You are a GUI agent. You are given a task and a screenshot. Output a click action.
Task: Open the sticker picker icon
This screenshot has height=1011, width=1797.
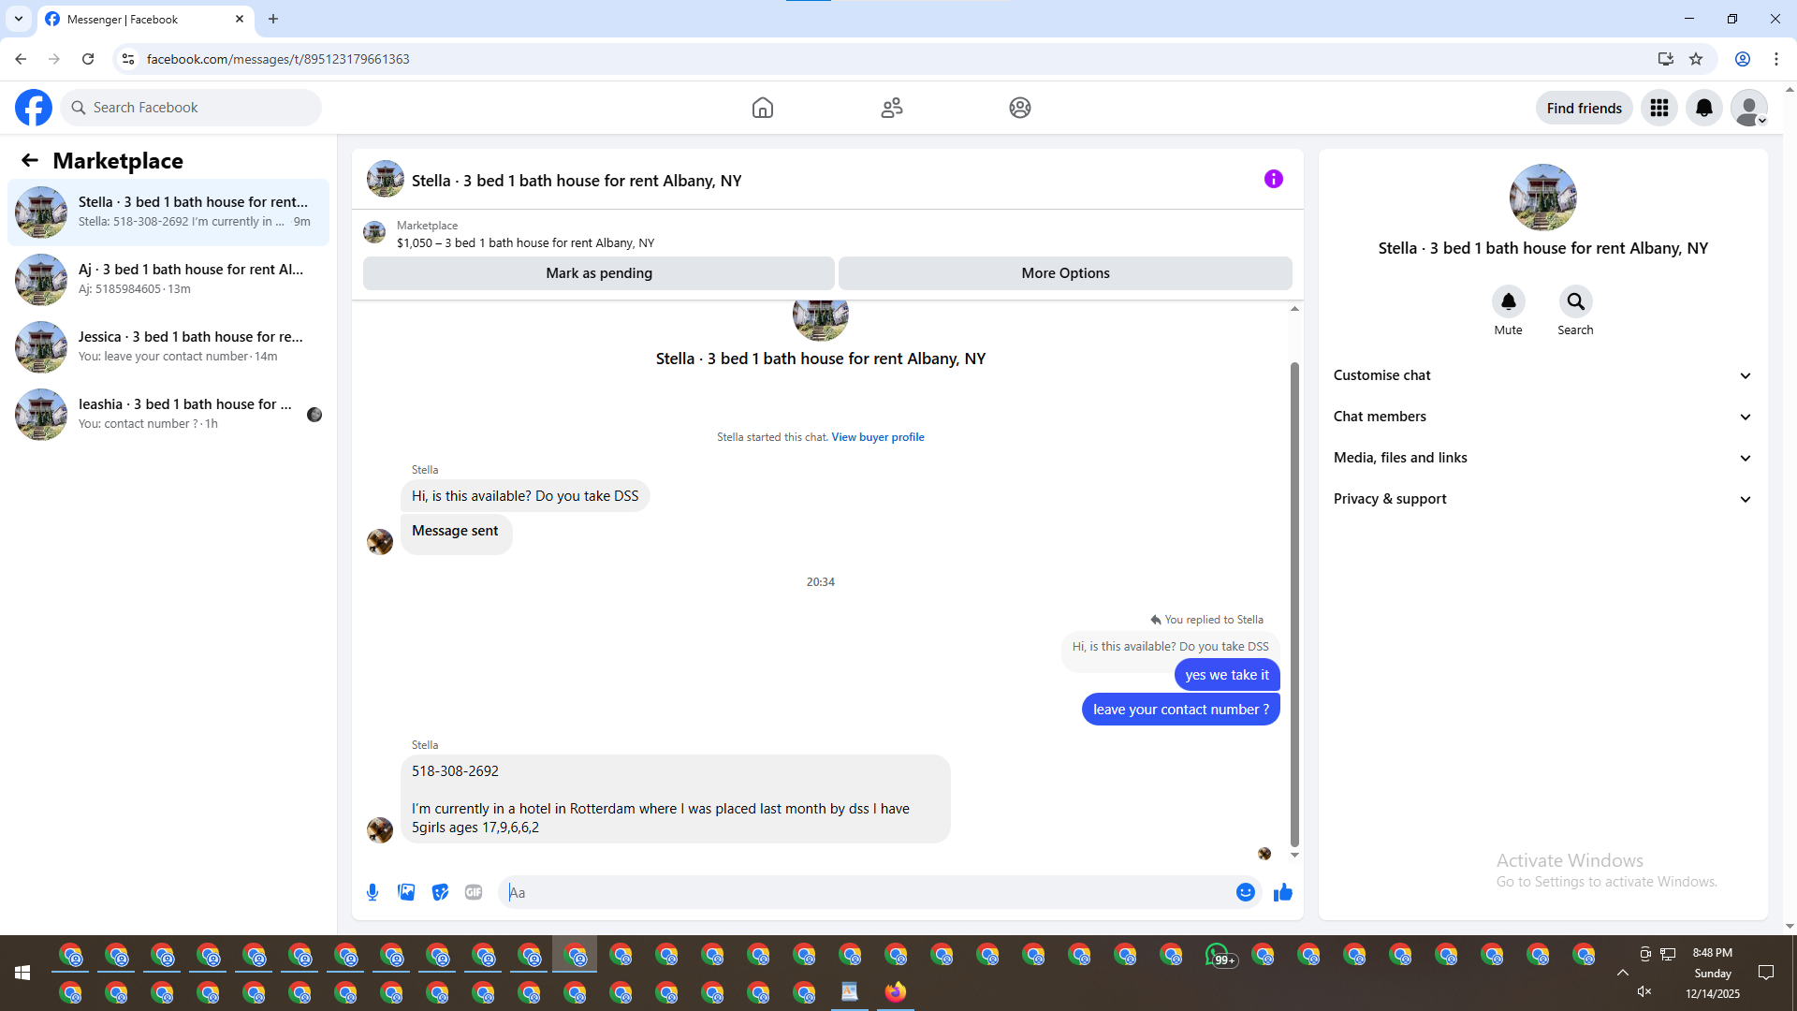(x=440, y=892)
